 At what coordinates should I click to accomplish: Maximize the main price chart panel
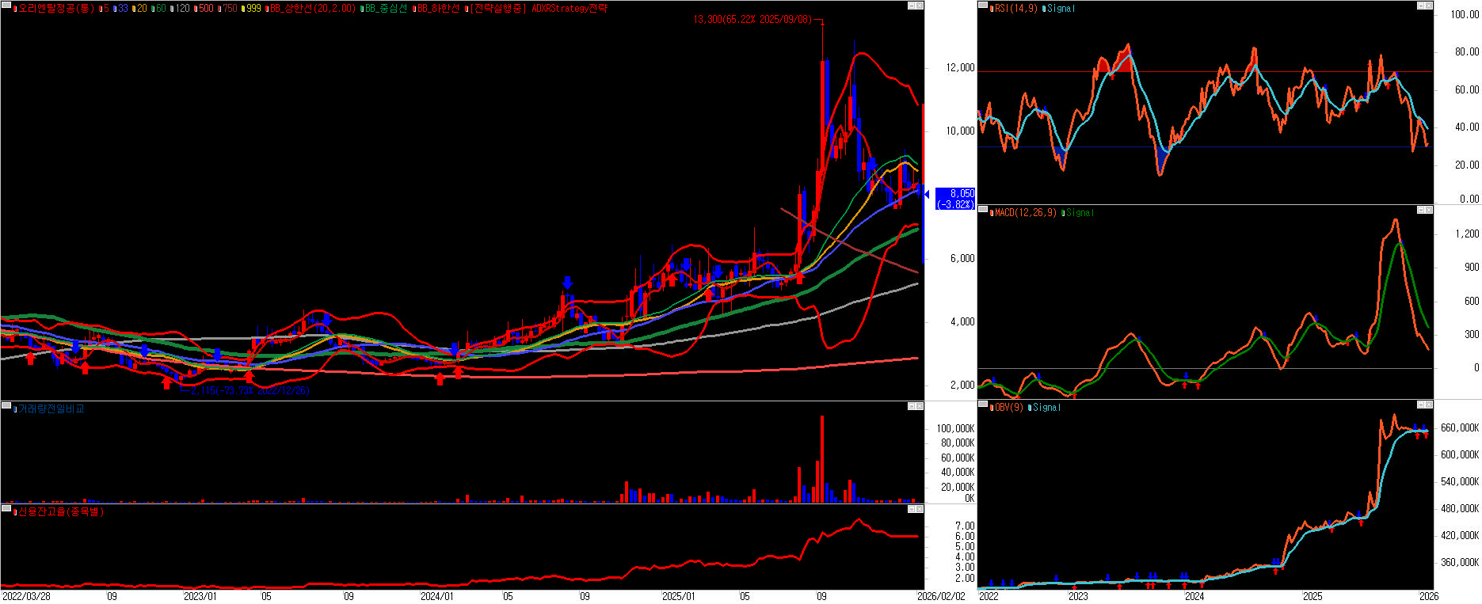point(912,6)
